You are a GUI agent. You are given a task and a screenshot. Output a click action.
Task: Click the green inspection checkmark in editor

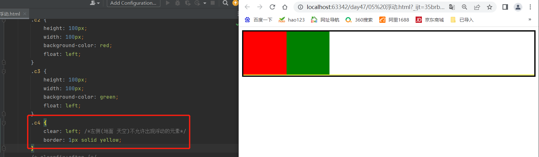[x=237, y=24]
